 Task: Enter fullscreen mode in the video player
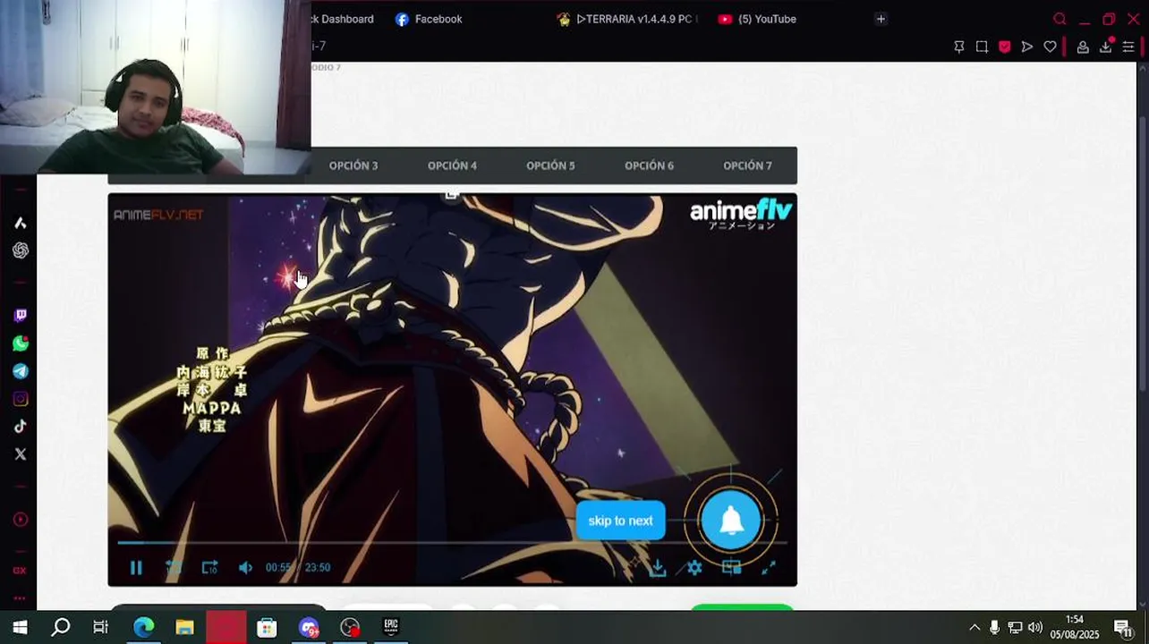pos(768,567)
